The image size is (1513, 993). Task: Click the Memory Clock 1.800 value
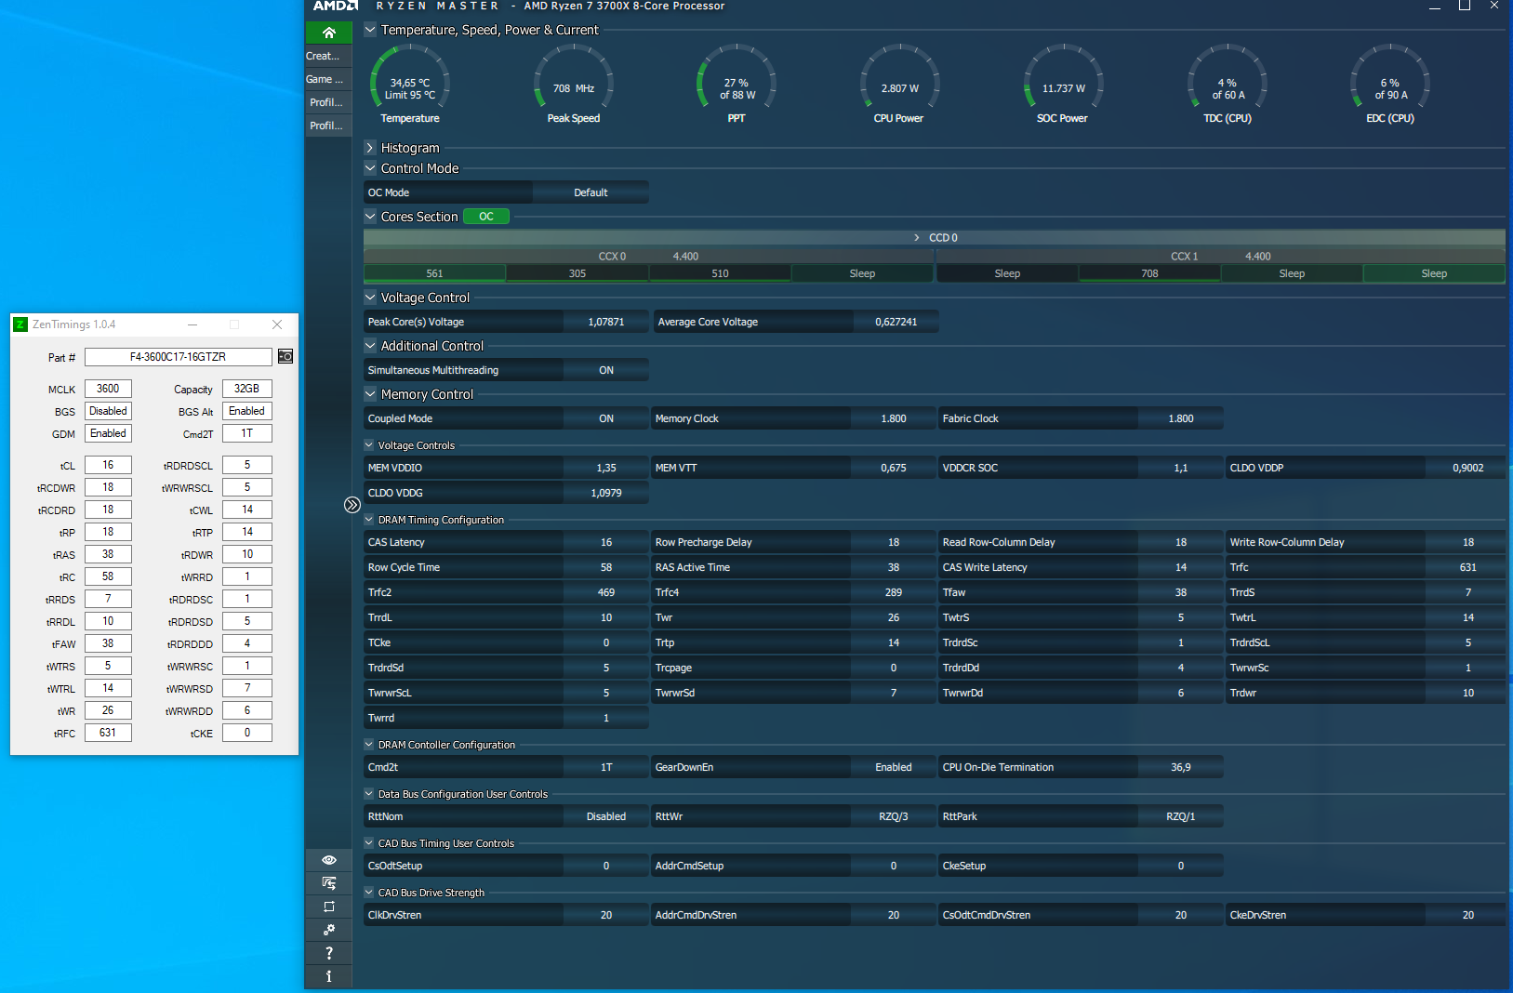click(x=894, y=418)
